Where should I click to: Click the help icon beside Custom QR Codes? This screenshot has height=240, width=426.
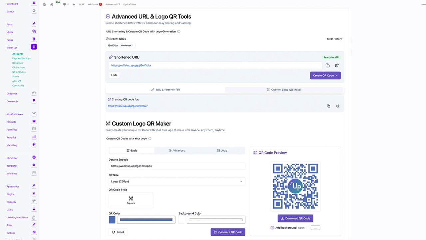[x=150, y=139]
